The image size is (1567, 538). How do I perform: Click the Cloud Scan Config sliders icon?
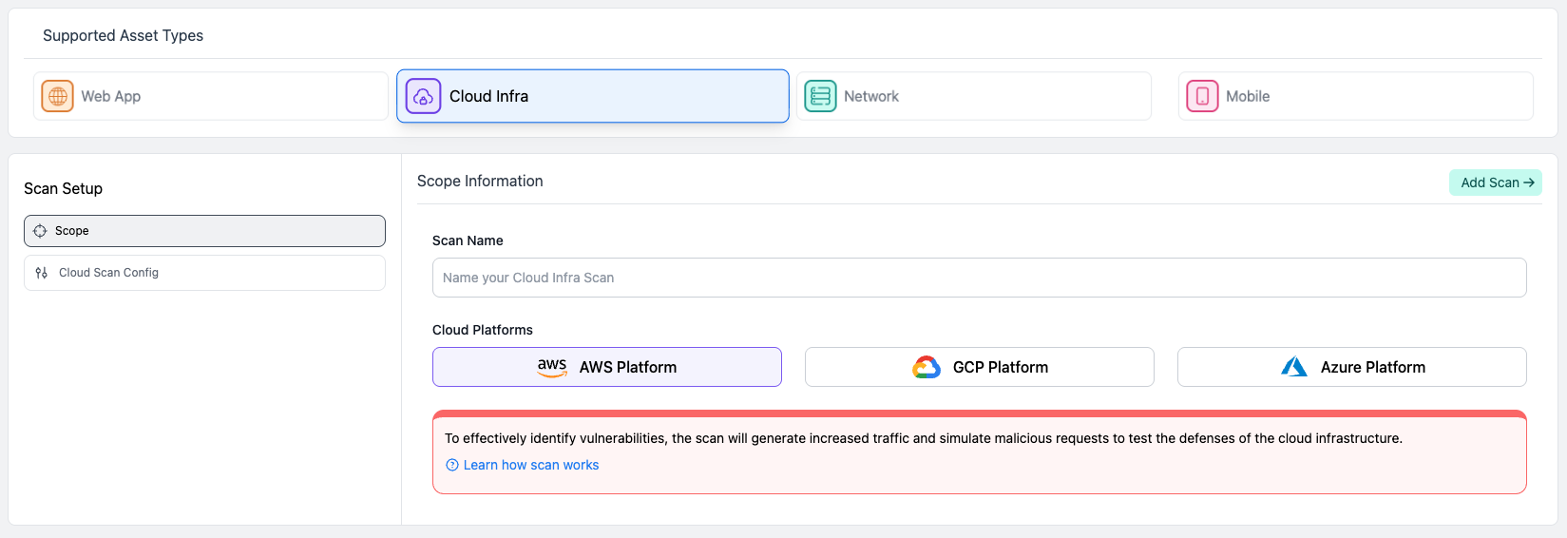(x=42, y=273)
